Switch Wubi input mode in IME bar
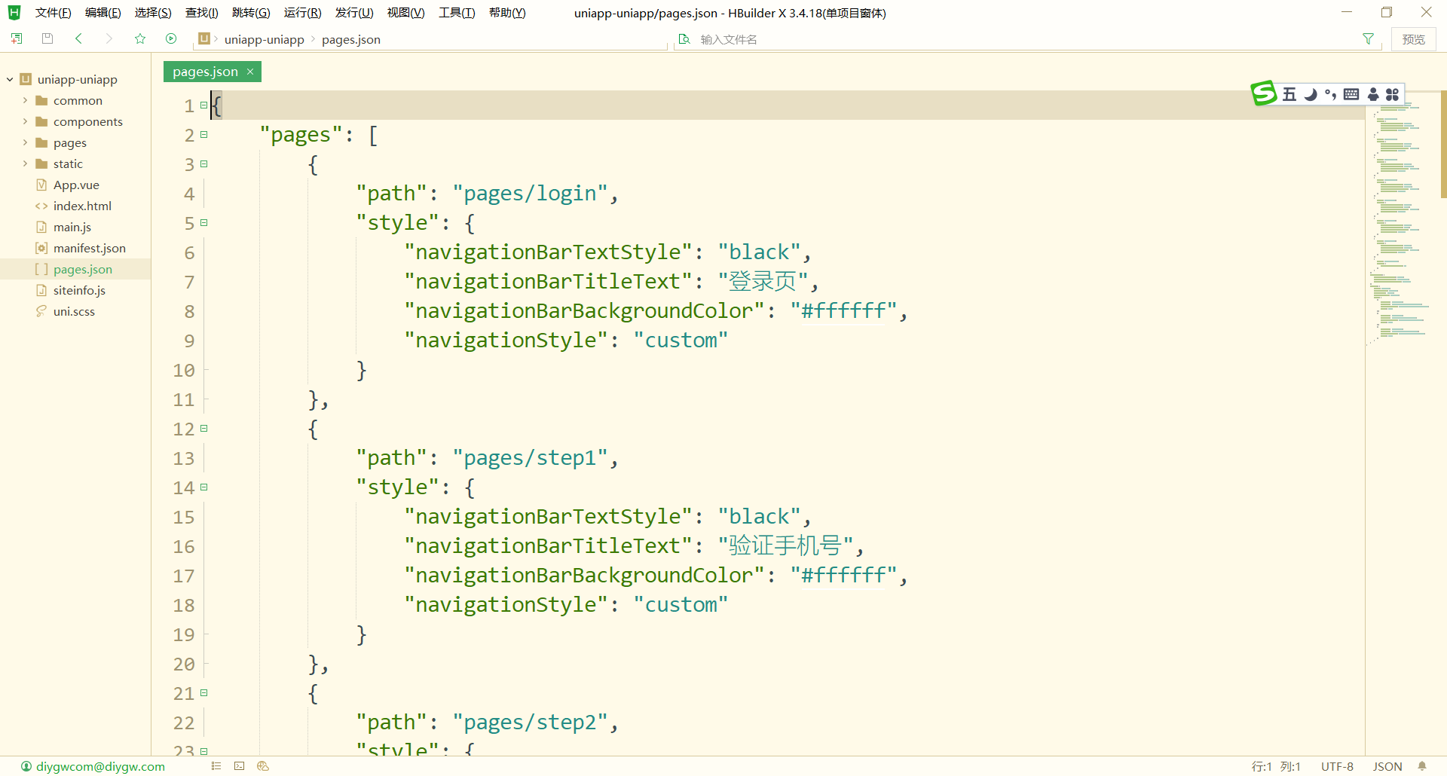This screenshot has height=776, width=1447. (1289, 94)
